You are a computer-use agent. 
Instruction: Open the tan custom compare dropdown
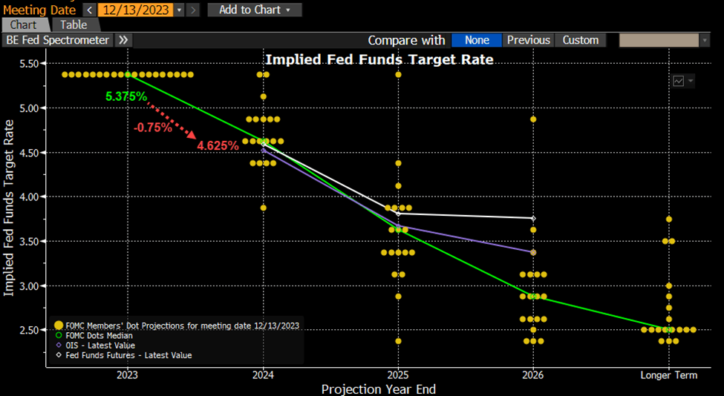[x=663, y=40]
